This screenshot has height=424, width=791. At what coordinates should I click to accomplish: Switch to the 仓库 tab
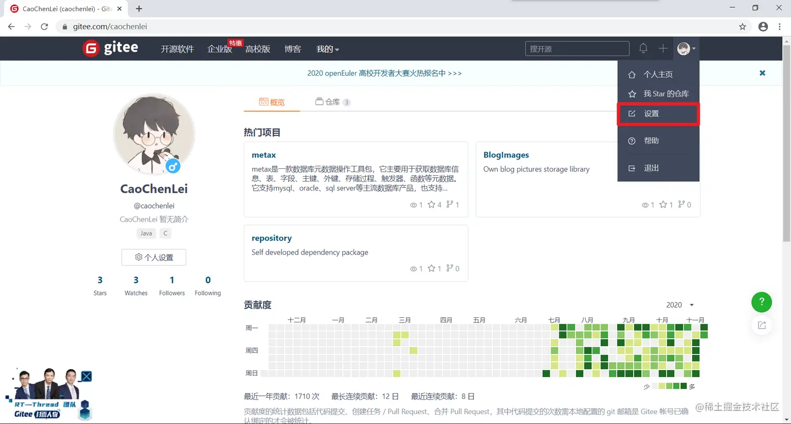tap(333, 102)
